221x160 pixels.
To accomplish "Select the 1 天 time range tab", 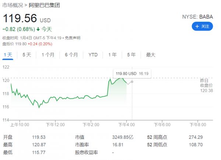I will (x=8, y=55).
